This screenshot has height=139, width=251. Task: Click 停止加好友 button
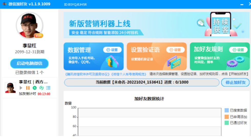pos(235,82)
